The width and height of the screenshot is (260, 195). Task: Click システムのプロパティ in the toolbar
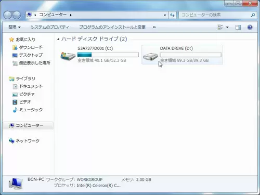50,27
